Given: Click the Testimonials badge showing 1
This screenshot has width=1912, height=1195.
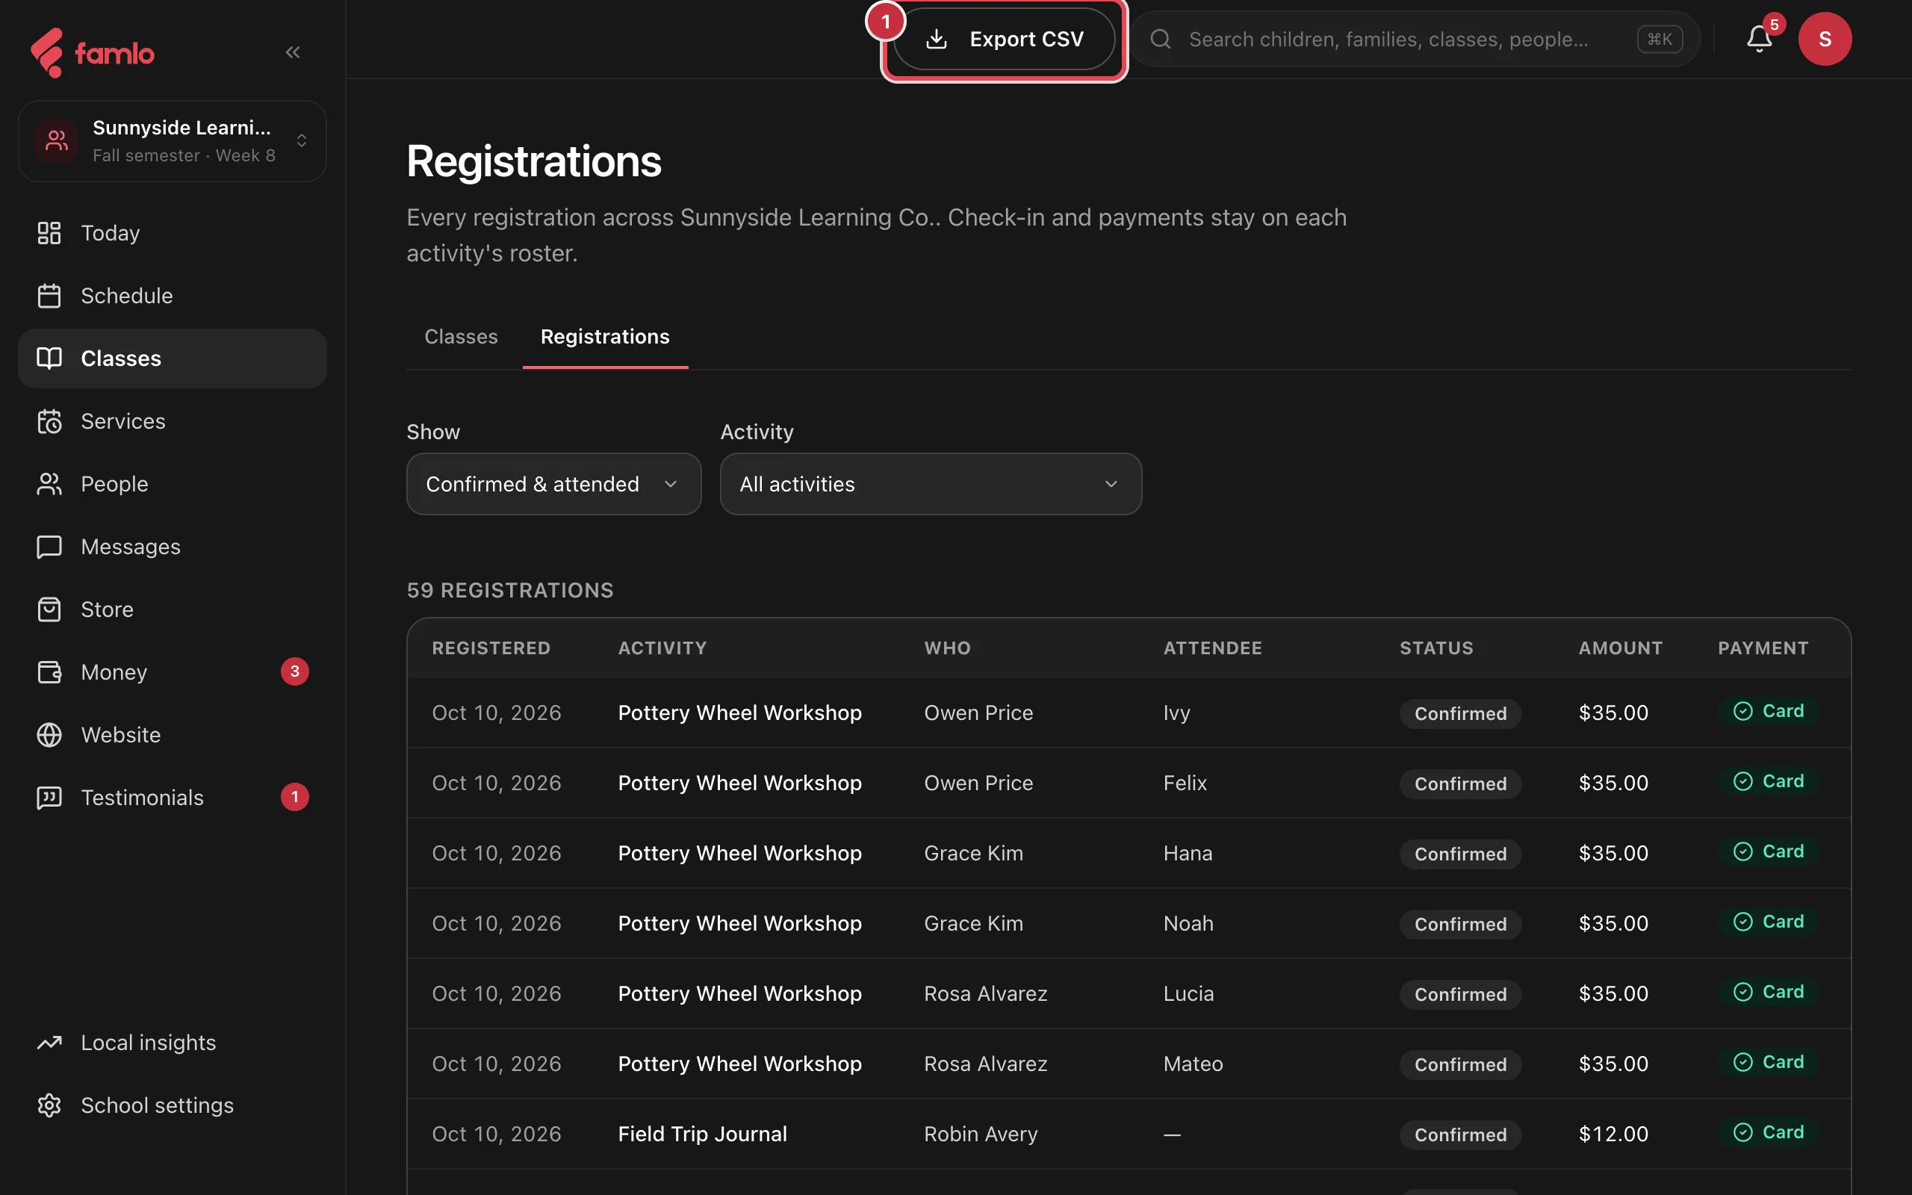Looking at the screenshot, I should click(295, 797).
